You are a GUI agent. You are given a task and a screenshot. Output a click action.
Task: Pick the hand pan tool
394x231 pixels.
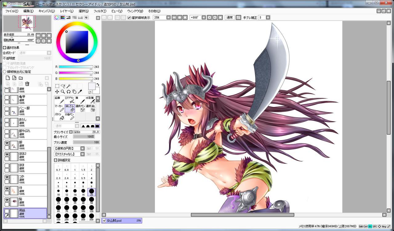pos(74,92)
